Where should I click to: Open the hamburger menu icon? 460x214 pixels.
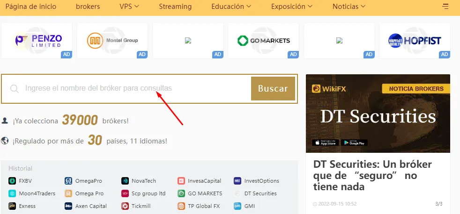pos(445,6)
